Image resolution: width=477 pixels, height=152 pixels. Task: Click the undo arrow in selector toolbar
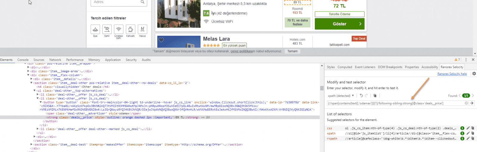[361, 96]
